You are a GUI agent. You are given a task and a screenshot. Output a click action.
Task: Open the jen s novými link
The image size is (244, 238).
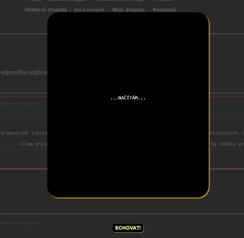click(x=89, y=10)
